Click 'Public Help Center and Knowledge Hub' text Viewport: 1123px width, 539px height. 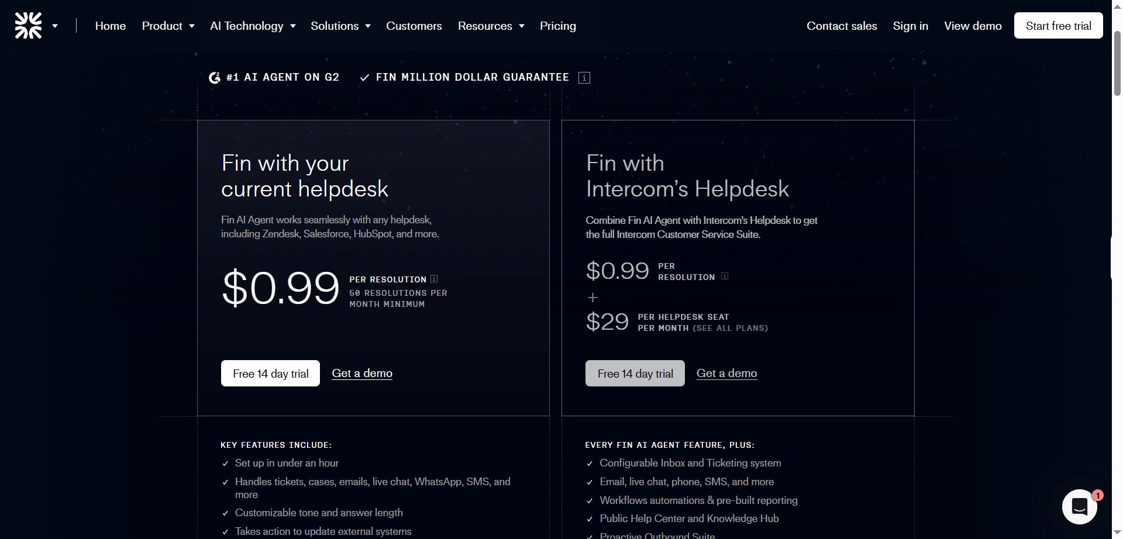tap(689, 519)
